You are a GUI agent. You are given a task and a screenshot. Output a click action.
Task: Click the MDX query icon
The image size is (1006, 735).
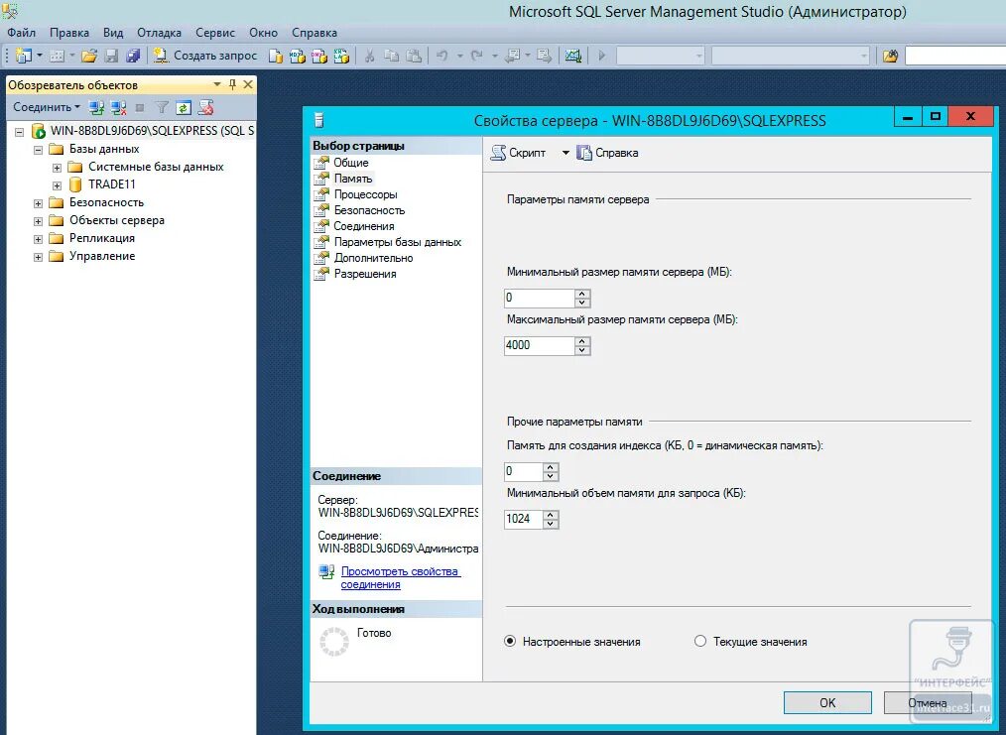point(297,56)
